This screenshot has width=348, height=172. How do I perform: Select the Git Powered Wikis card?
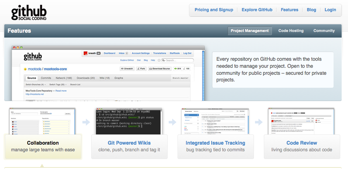[129, 146]
